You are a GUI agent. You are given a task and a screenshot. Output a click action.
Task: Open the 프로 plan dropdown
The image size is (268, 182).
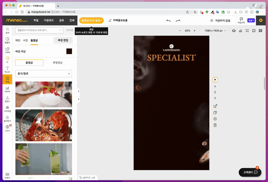[x=251, y=20]
